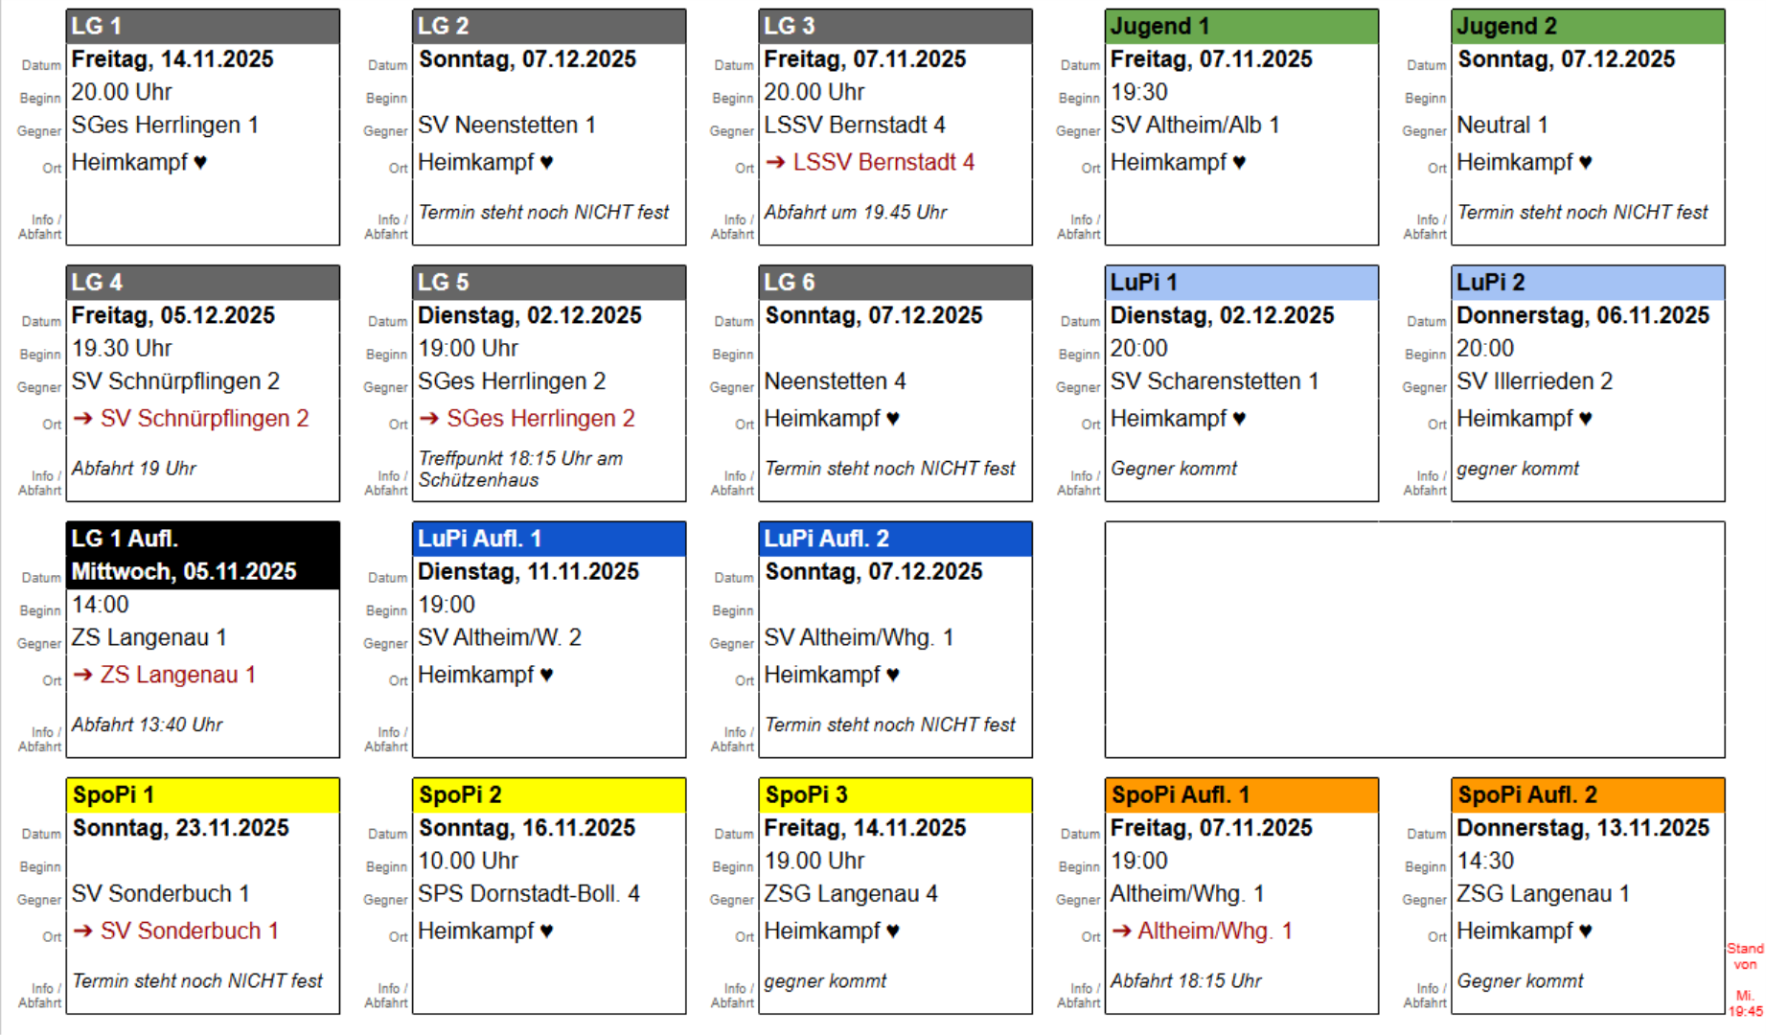The image size is (1766, 1035).
Task: Click the red arrow before Altheim/Whg. 1
Action: pos(1121,931)
